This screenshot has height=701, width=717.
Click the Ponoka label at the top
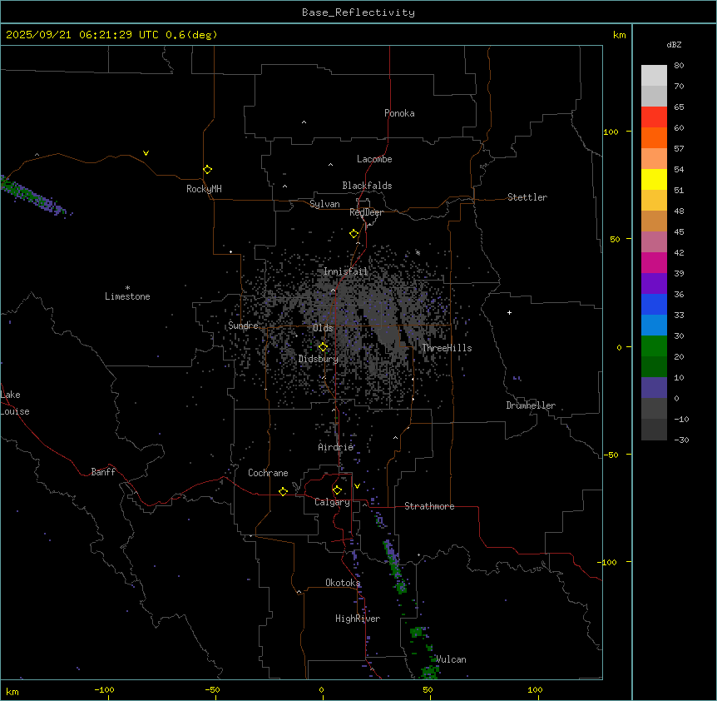pyautogui.click(x=399, y=113)
